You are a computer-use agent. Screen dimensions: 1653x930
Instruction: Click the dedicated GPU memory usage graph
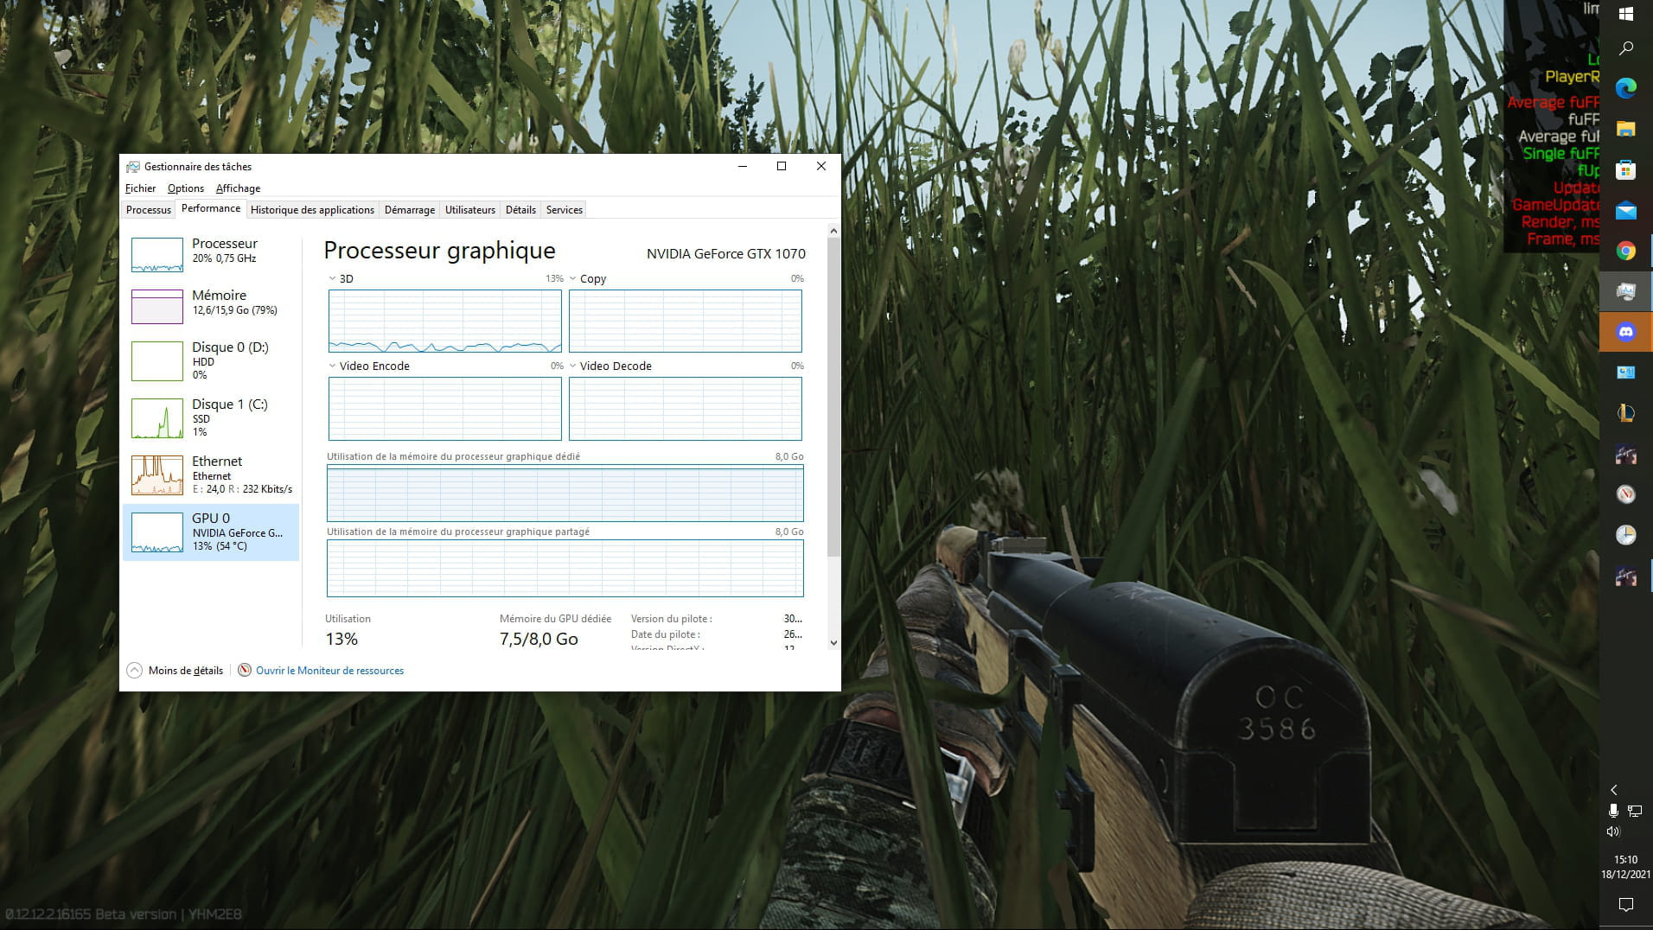coord(565,493)
